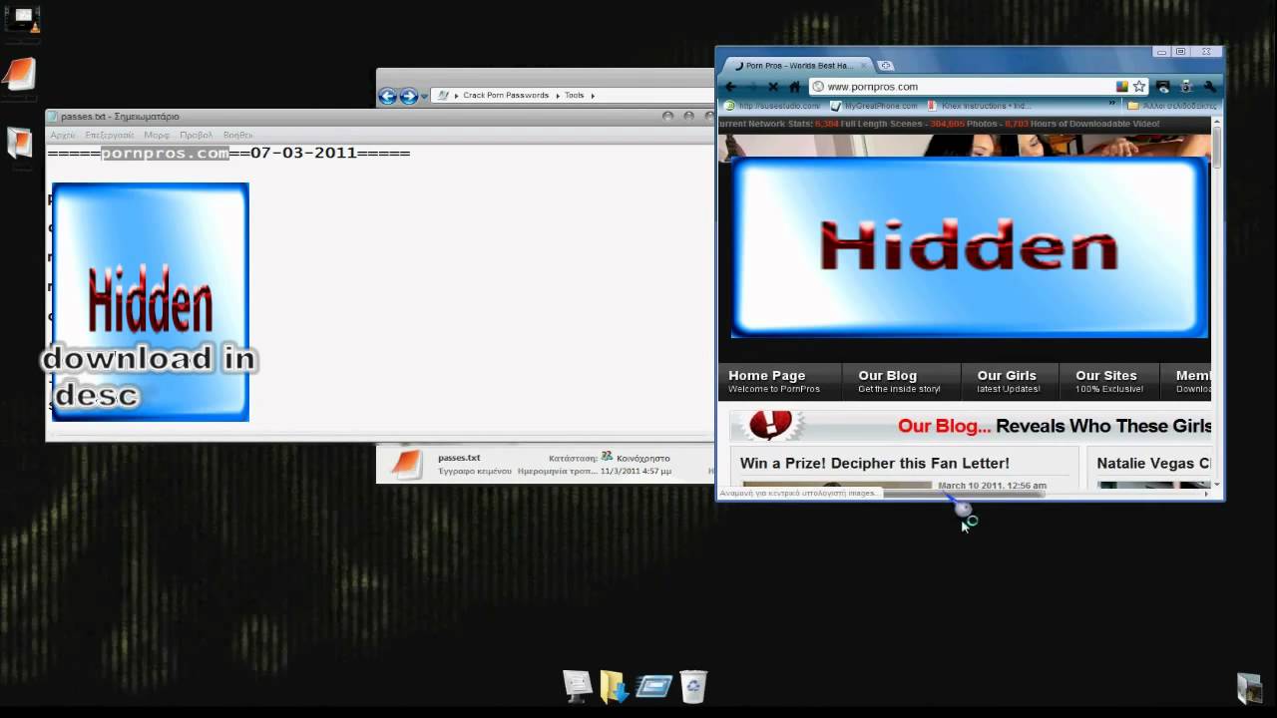Open the downloads folder in the dock
Image resolution: width=1277 pixels, height=718 pixels.
pyautogui.click(x=615, y=686)
